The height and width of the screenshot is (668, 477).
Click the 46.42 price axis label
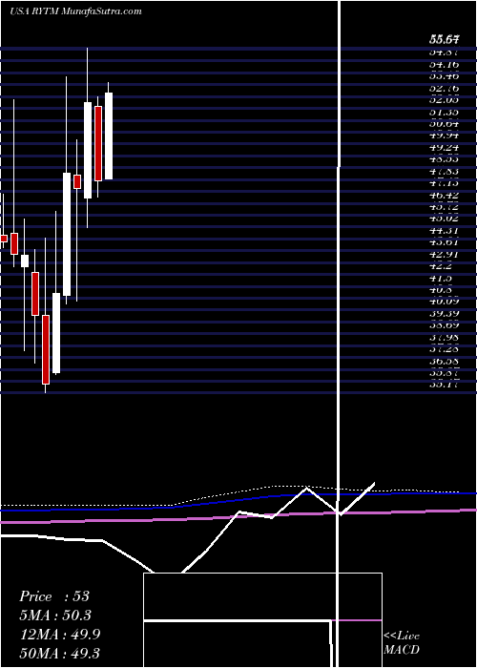[444, 195]
